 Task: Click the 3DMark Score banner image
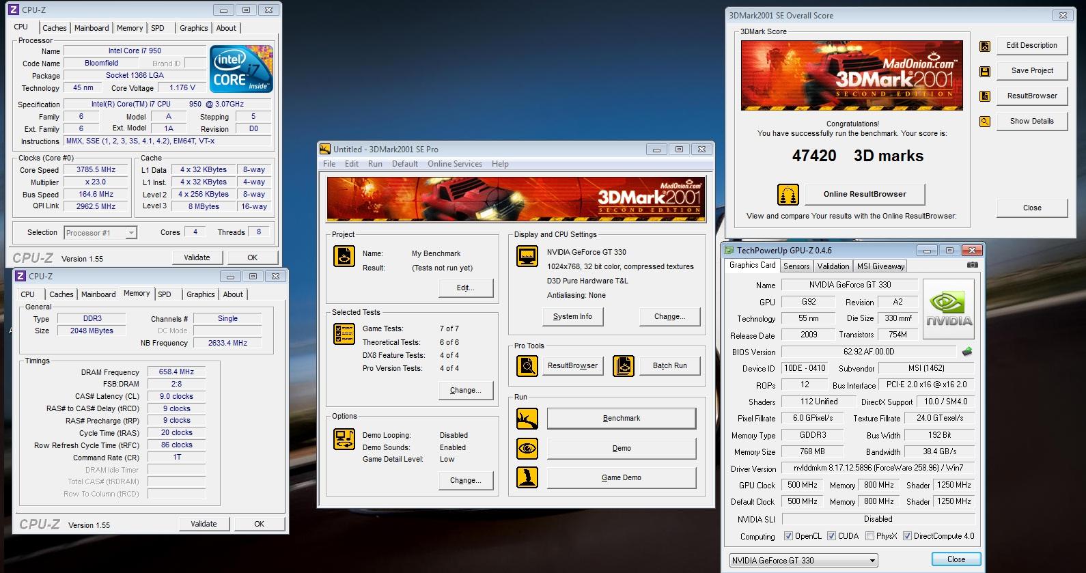pyautogui.click(x=852, y=75)
